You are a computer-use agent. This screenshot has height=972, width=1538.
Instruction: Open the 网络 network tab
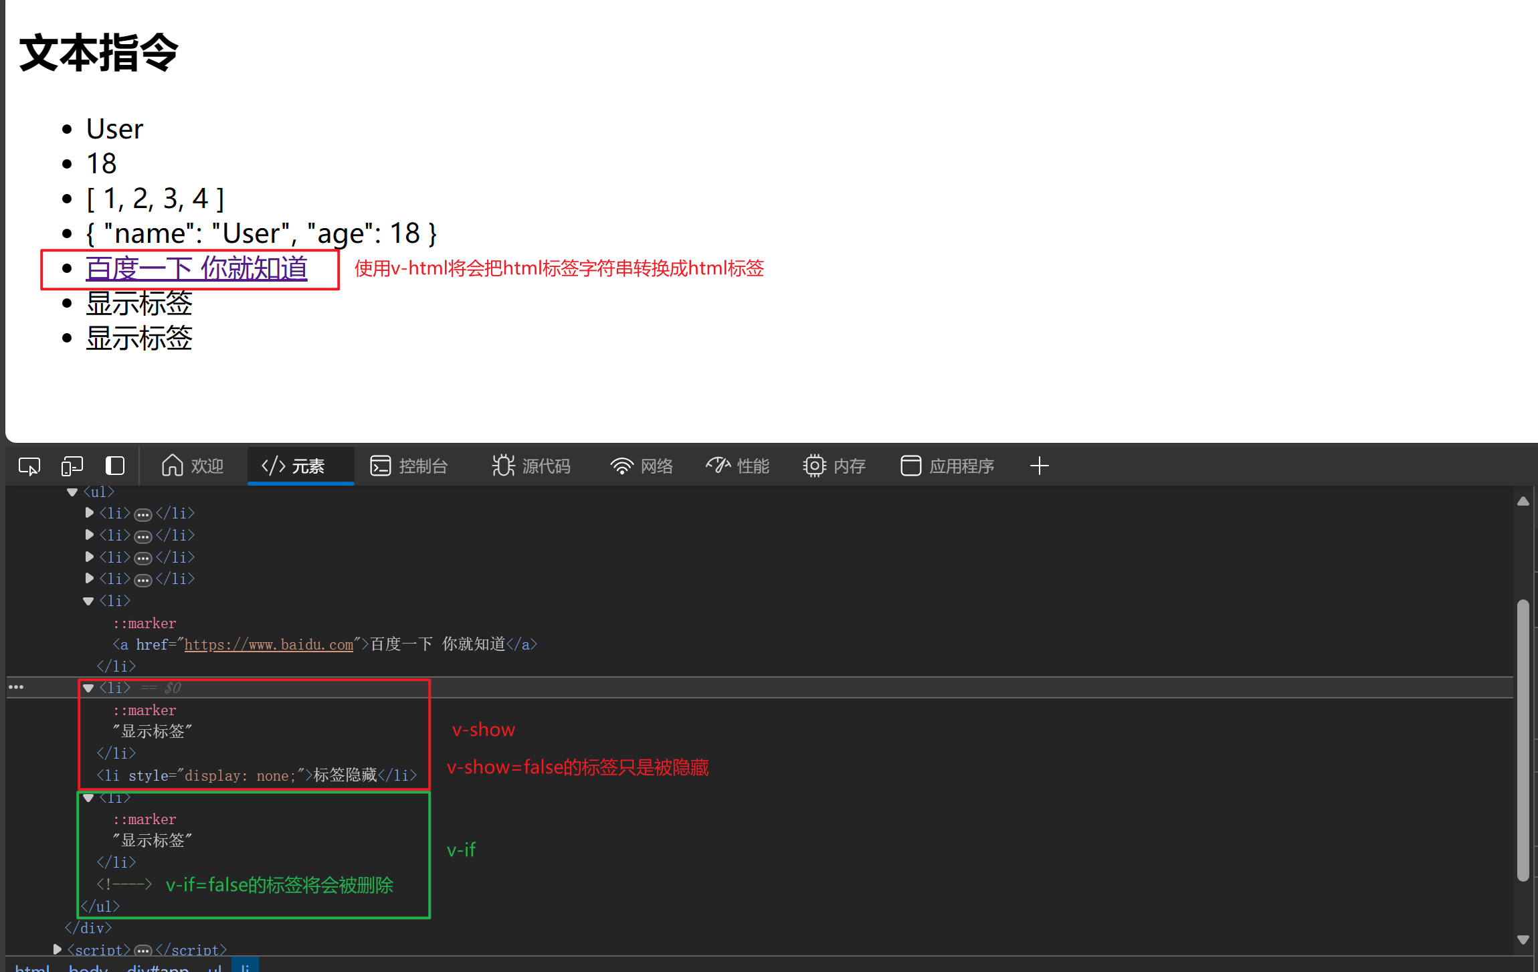[642, 466]
